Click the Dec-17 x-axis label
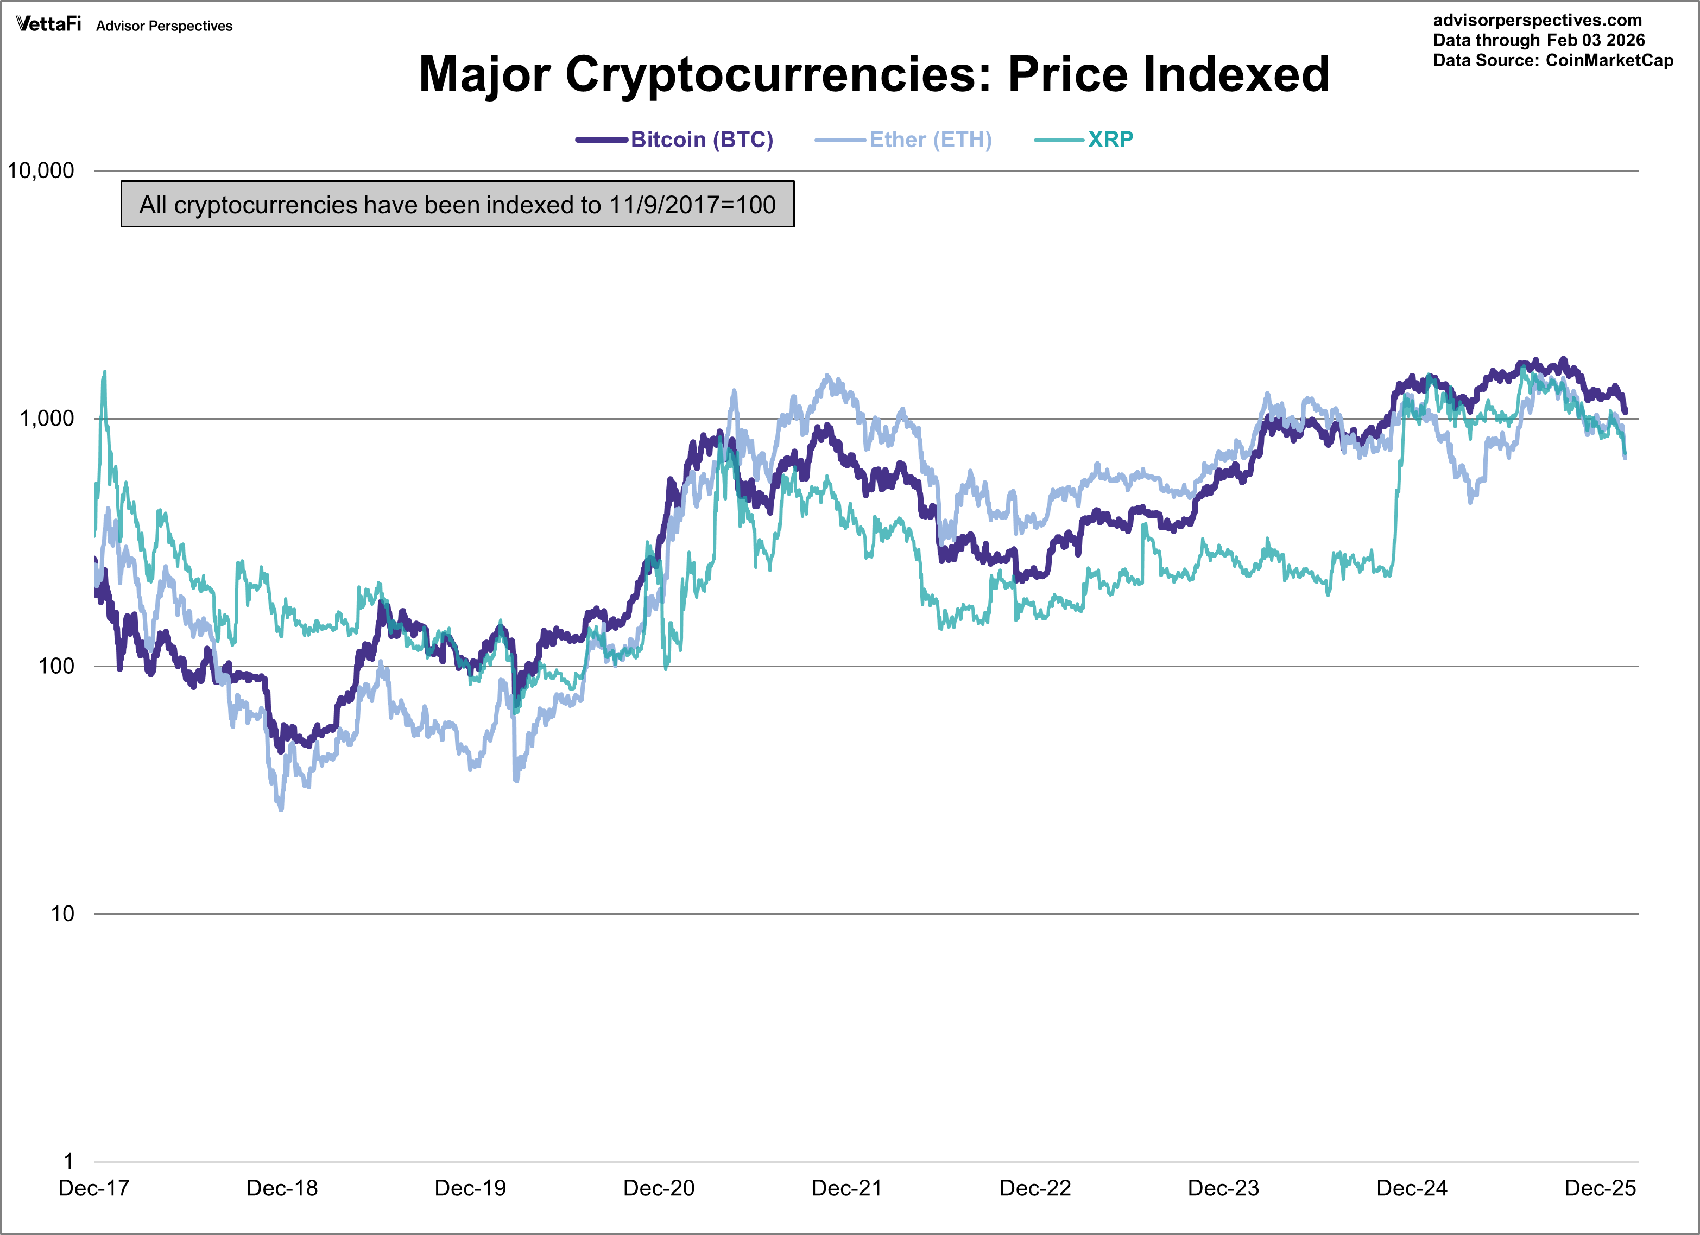Image resolution: width=1700 pixels, height=1235 pixels. click(94, 1188)
